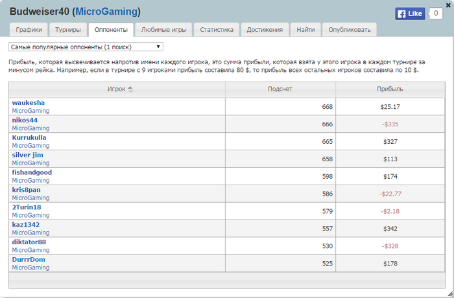Open player 2Turin18 profile
This screenshot has height=298, width=454.
pos(27,207)
